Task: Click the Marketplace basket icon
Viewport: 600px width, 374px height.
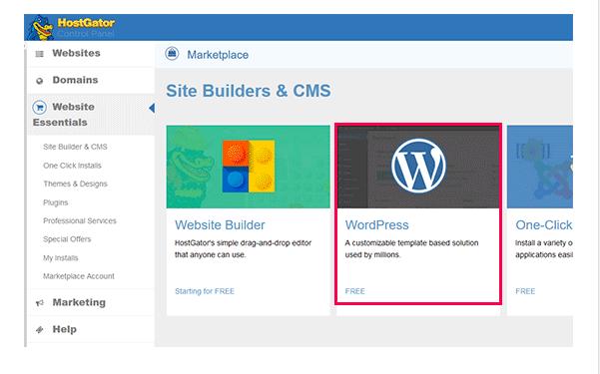Action: (x=172, y=54)
